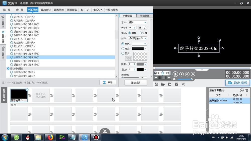Delete the subtitle box via its circled X
This screenshot has width=251, height=141.
pos(219,40)
